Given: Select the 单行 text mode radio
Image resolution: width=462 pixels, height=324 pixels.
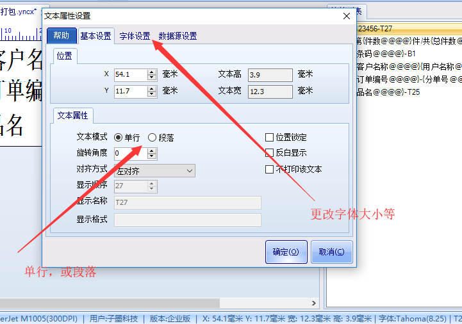Looking at the screenshot, I should click(119, 137).
